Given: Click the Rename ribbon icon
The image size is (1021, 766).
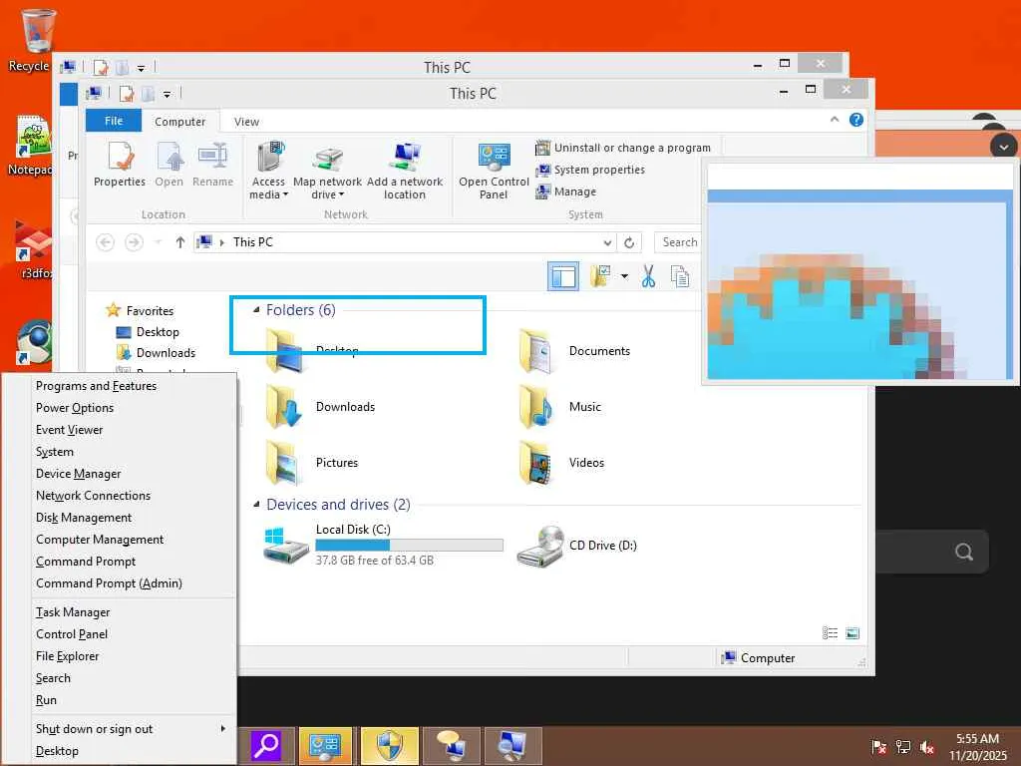Looking at the screenshot, I should [x=213, y=166].
